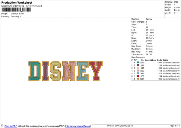
Task: Click the Machine value 'Tajima'
Action: (149, 19)
